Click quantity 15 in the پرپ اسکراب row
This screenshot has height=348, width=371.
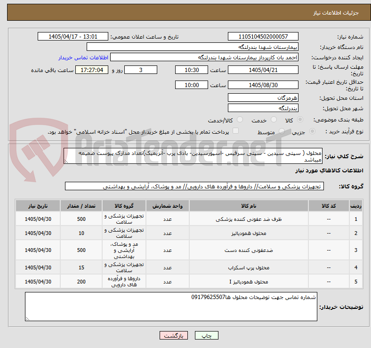(x=81, y=267)
